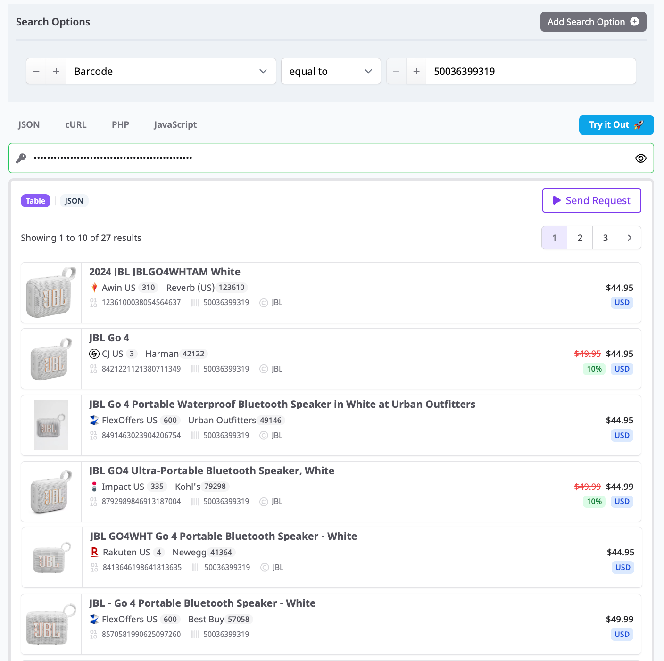Click the ID icon next to 12361000038054564637
Image resolution: width=664 pixels, height=661 pixels.
click(93, 303)
